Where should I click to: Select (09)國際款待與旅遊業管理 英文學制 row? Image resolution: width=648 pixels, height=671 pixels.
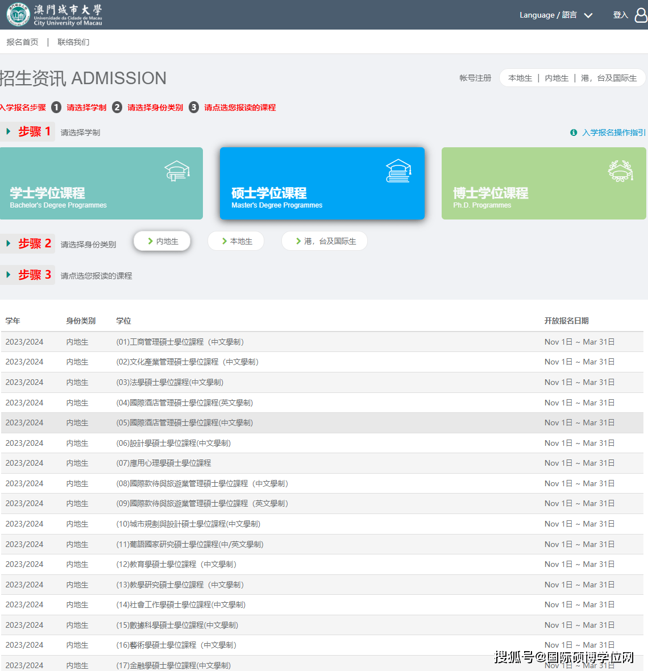tap(322, 504)
